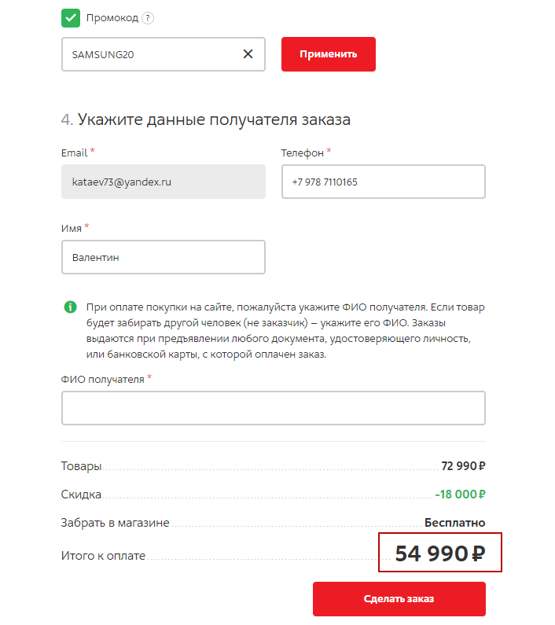
Task: Select the Имя field with Валентин
Action: tap(163, 257)
